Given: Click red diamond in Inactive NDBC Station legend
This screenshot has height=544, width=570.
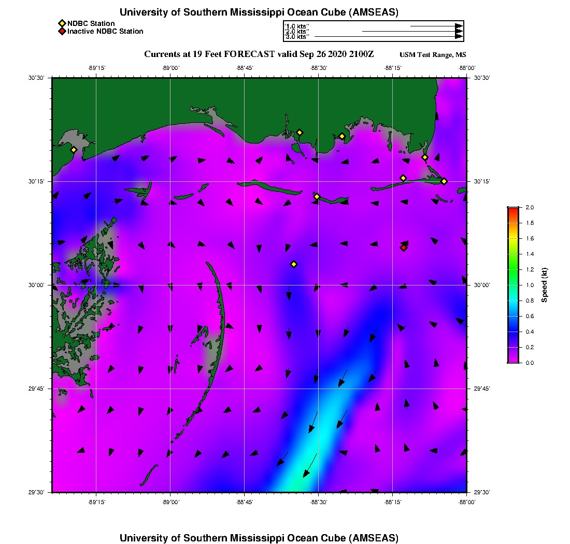Looking at the screenshot, I should [x=62, y=32].
